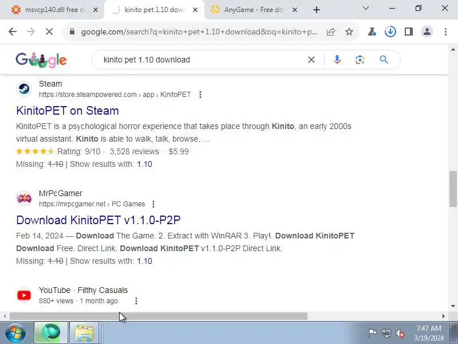The width and height of the screenshot is (458, 344).
Task: Select kinito pet 1.10 download tab
Action: (154, 10)
